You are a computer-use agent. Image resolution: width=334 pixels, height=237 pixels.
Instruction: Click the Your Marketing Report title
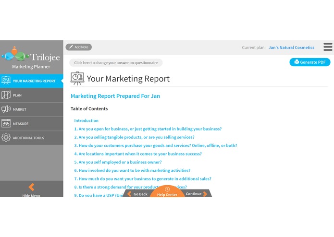[128, 79]
